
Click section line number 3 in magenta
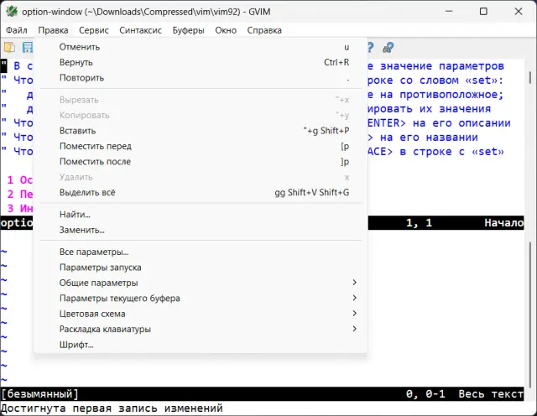point(10,209)
